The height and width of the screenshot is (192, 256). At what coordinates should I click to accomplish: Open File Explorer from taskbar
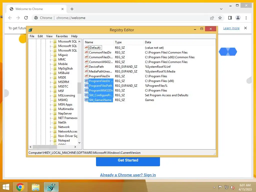point(35,187)
